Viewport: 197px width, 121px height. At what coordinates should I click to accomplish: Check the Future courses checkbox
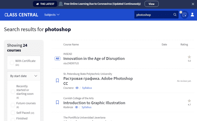coord(13,105)
